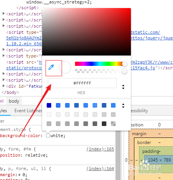173x180 pixels.
Task: Open source link (index):164
Action: 100,169
